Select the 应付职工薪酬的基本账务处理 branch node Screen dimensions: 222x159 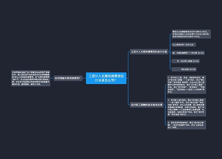(147, 105)
